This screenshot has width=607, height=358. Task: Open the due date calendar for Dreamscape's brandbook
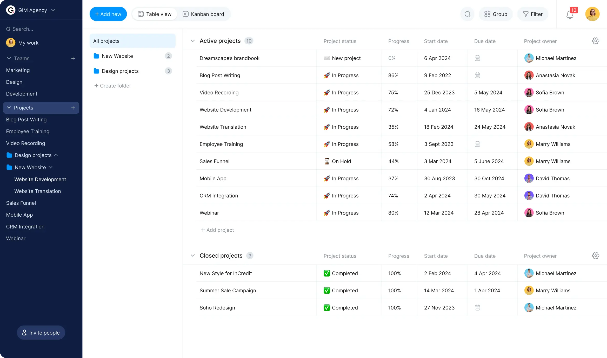[477, 58]
